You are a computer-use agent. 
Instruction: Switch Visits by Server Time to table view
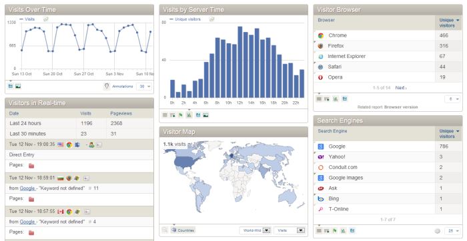click(x=165, y=115)
